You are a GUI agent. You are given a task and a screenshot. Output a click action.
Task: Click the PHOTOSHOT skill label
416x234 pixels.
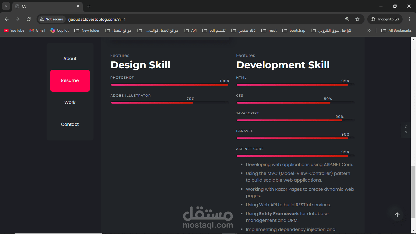click(x=122, y=78)
